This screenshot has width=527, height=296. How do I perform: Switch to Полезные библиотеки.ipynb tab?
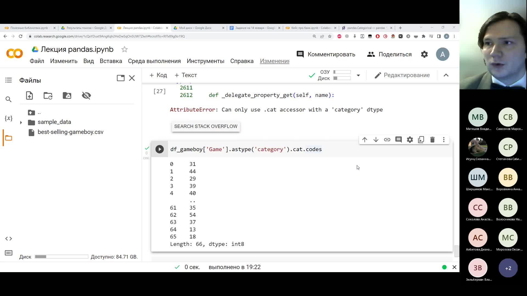pos(30,28)
